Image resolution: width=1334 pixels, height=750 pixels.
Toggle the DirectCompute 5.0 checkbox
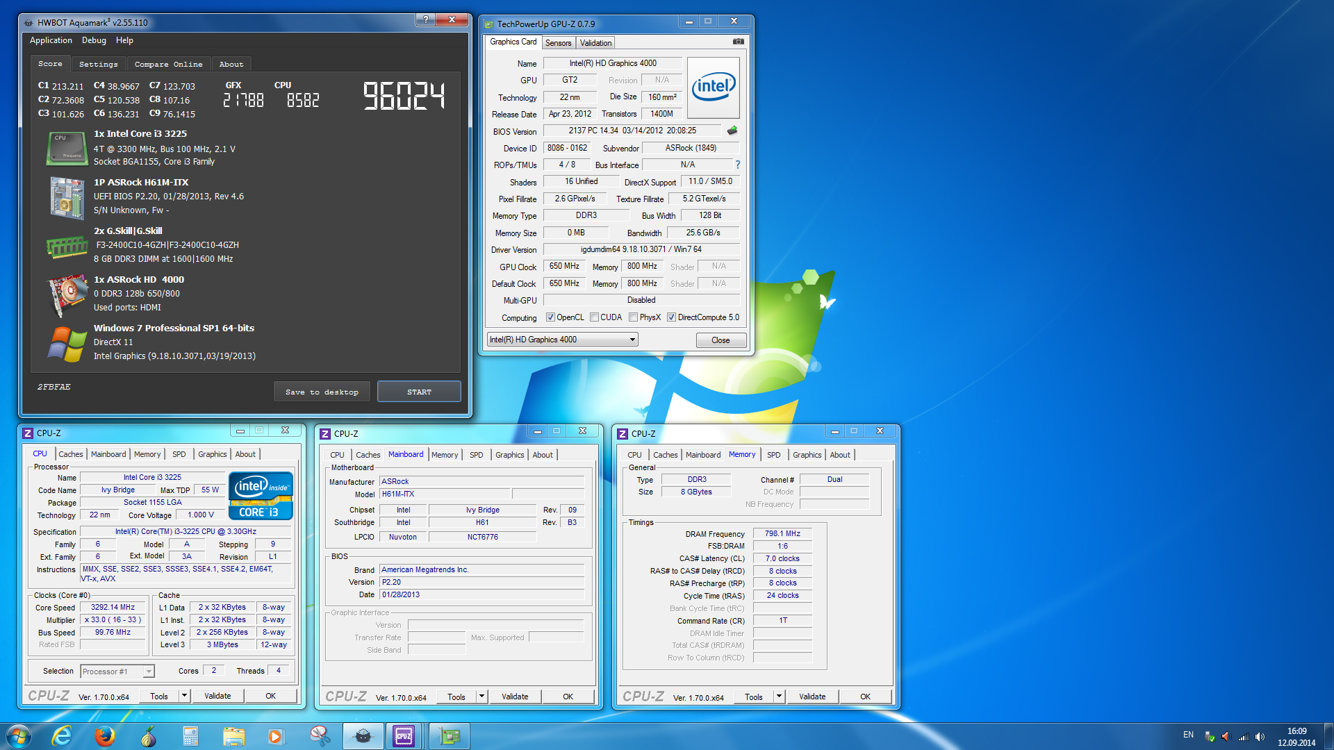[671, 317]
